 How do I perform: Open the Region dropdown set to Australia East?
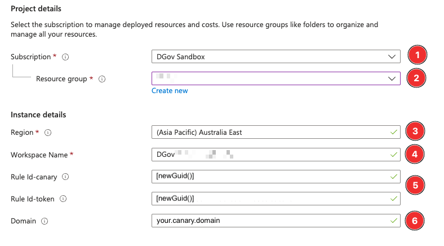coord(276,132)
